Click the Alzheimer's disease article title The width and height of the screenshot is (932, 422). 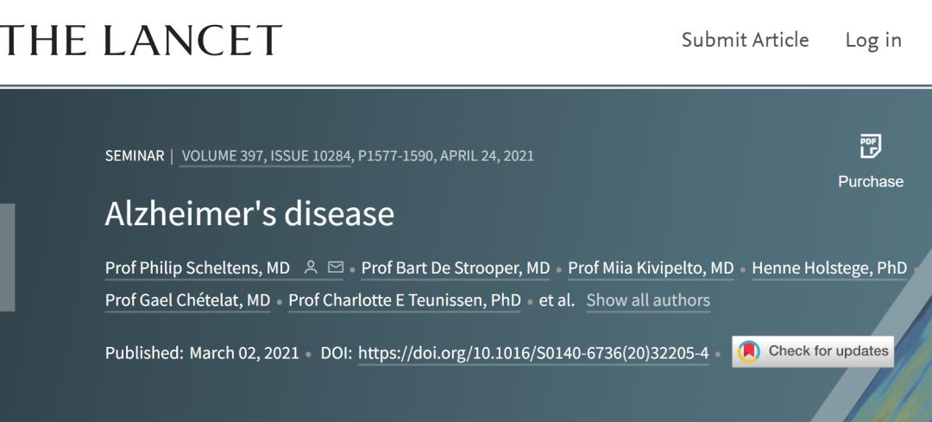(249, 213)
